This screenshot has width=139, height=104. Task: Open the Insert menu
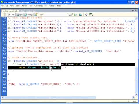coord(18,6)
